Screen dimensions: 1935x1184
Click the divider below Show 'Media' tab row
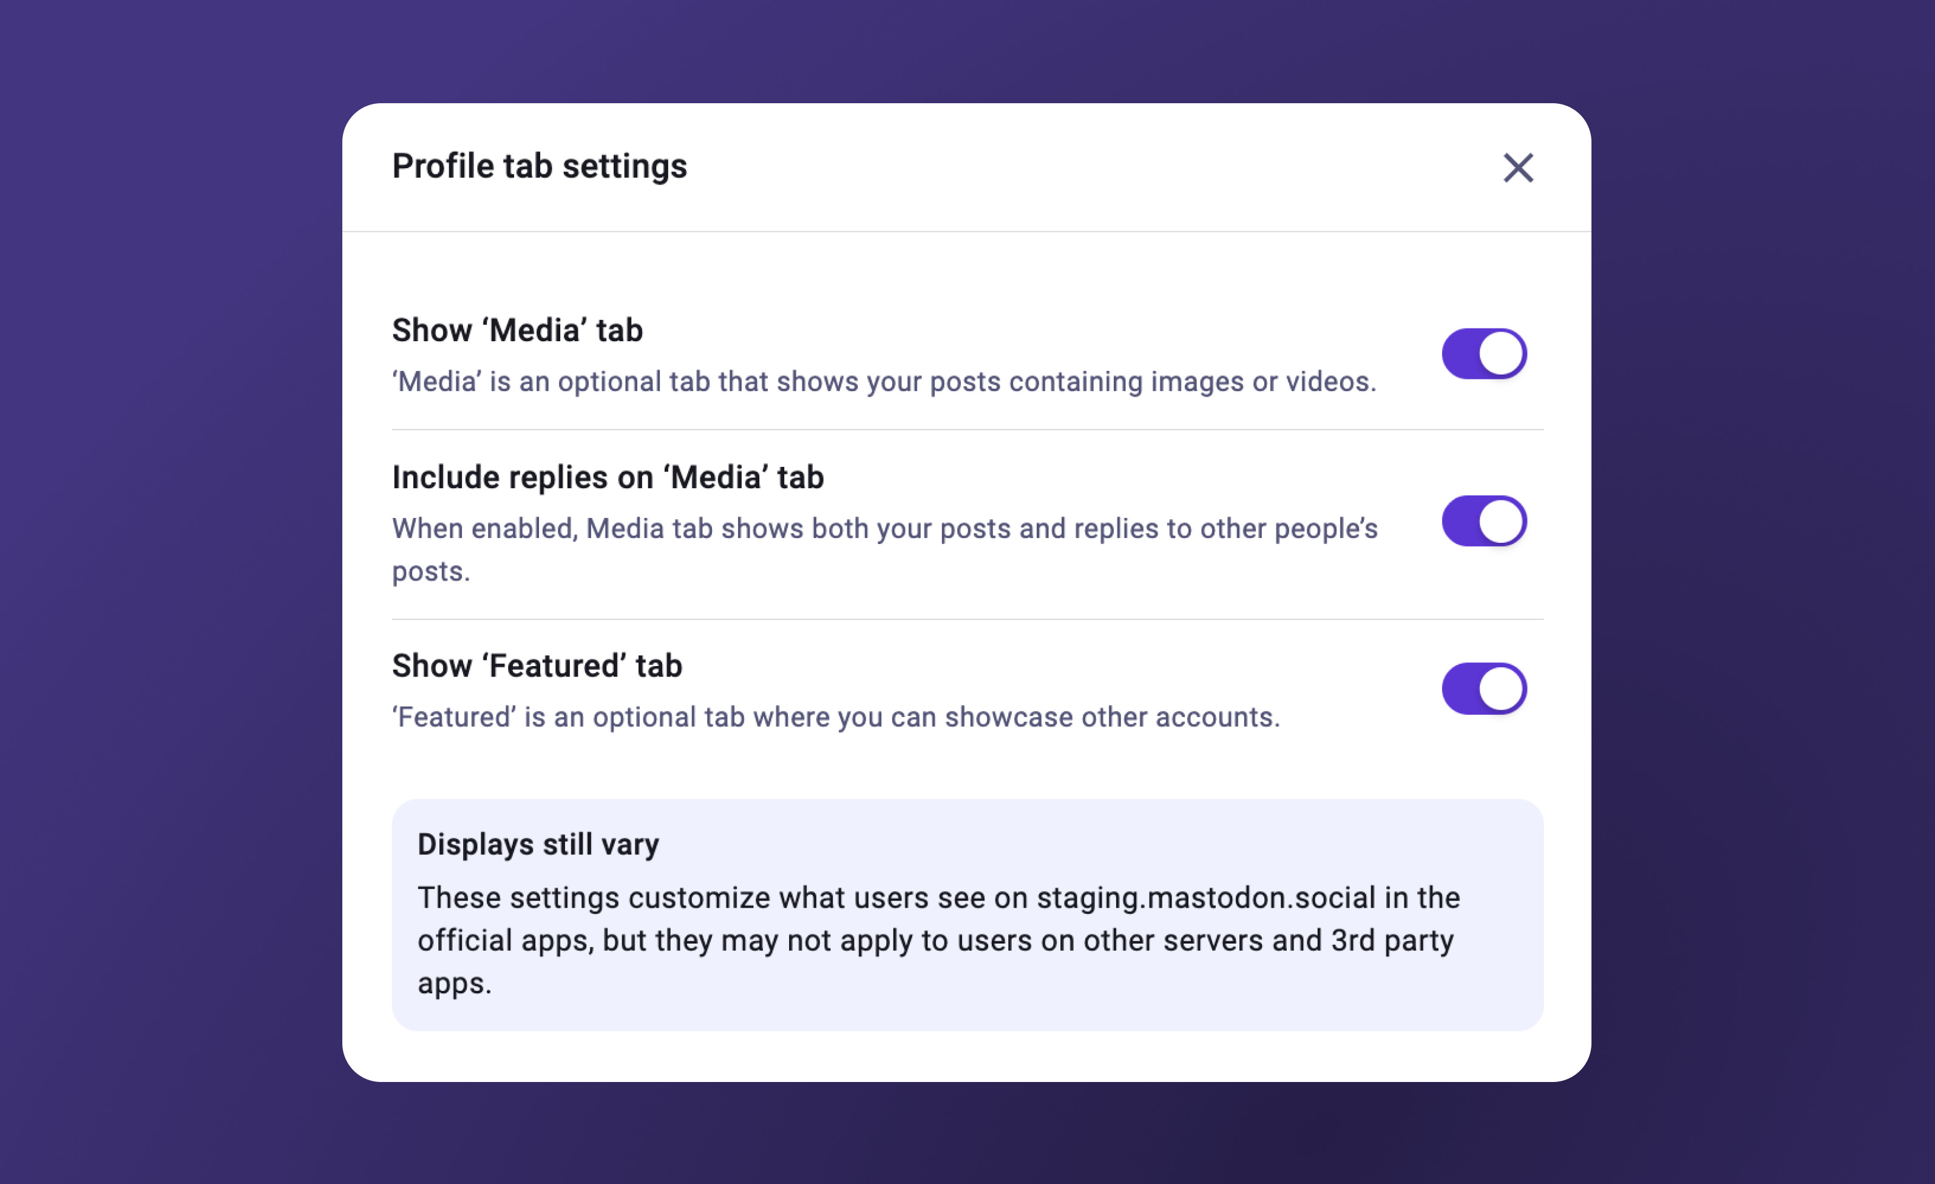pyautogui.click(x=966, y=429)
